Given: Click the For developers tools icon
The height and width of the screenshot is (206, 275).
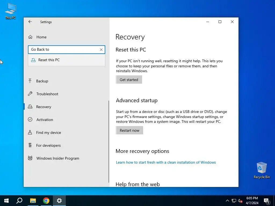Looking at the screenshot, I should coord(30,145).
